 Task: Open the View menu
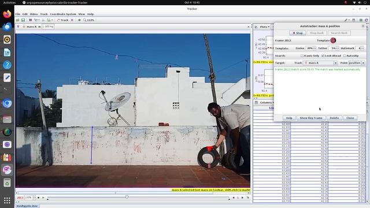click(x=82, y=14)
